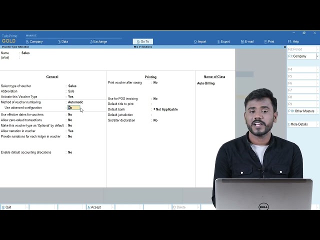Open the K: Company menu
This screenshot has height=240, width=320.
34,41
